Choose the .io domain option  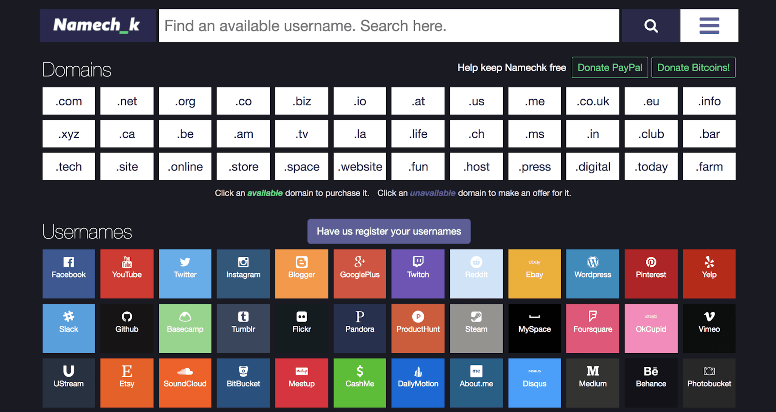(x=359, y=101)
